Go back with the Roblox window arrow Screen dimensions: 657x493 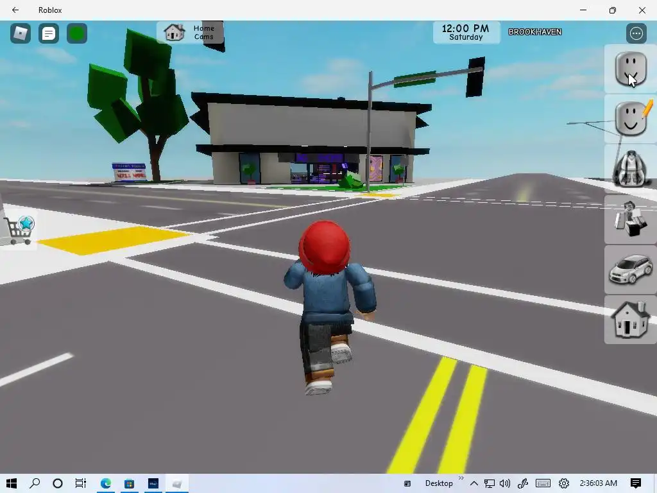(x=15, y=10)
